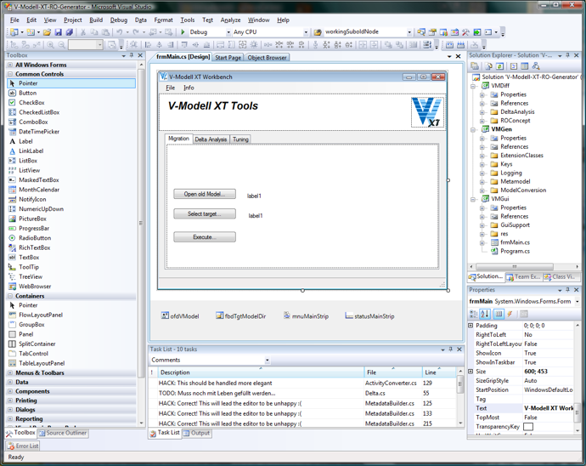The height and width of the screenshot is (466, 586).
Task: Click the Find in Files icon
Action: coord(318,32)
